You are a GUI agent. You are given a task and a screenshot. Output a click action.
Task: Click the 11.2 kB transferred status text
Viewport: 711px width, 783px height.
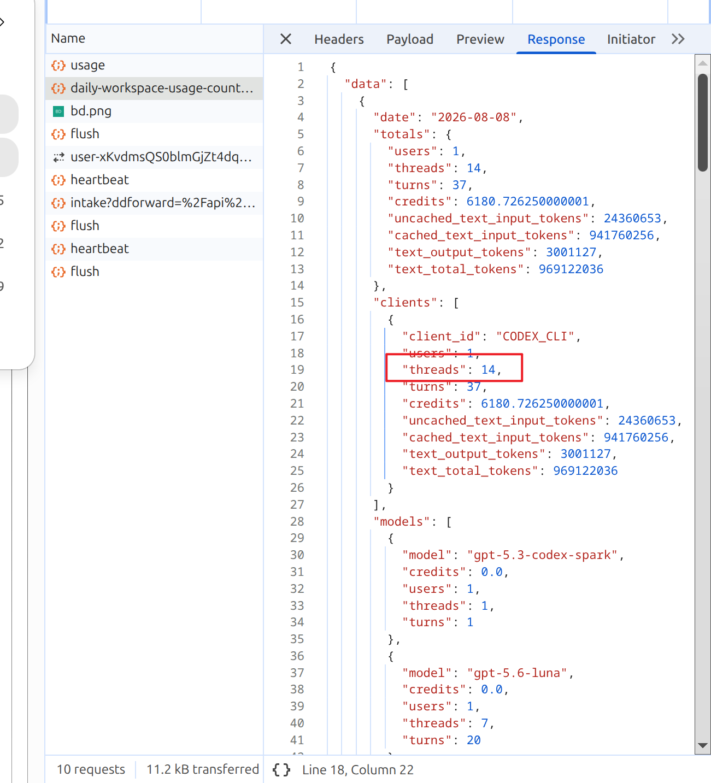tap(203, 769)
